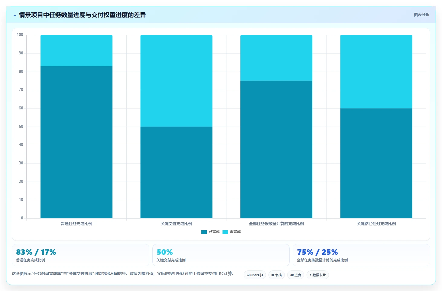Click the 数据卡片 tag chip

(318, 275)
